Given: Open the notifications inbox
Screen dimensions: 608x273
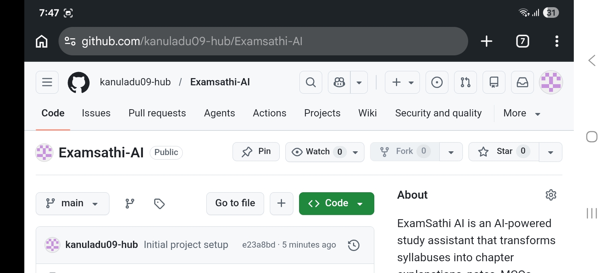Looking at the screenshot, I should click(x=522, y=82).
